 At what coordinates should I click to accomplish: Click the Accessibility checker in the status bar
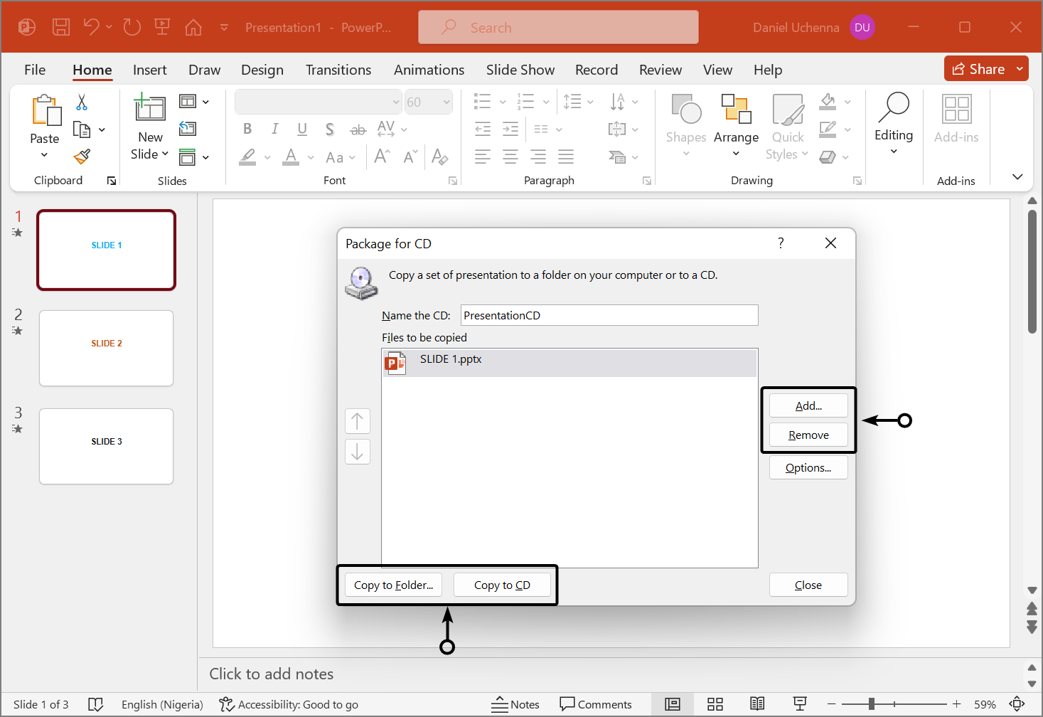tap(288, 704)
